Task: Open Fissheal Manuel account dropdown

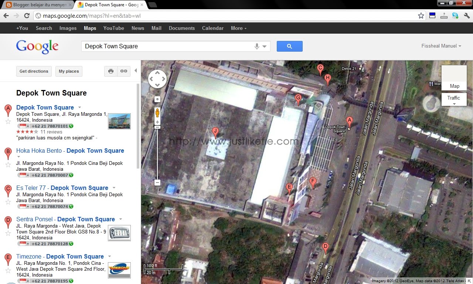Action: [441, 46]
